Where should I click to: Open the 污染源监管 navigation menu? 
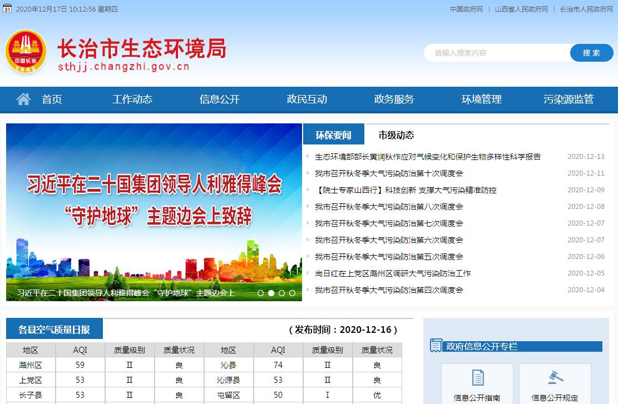[568, 99]
